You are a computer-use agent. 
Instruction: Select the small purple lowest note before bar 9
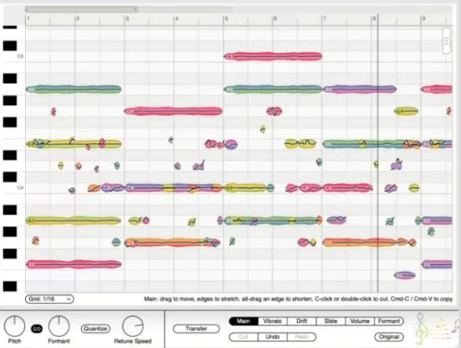point(405,276)
